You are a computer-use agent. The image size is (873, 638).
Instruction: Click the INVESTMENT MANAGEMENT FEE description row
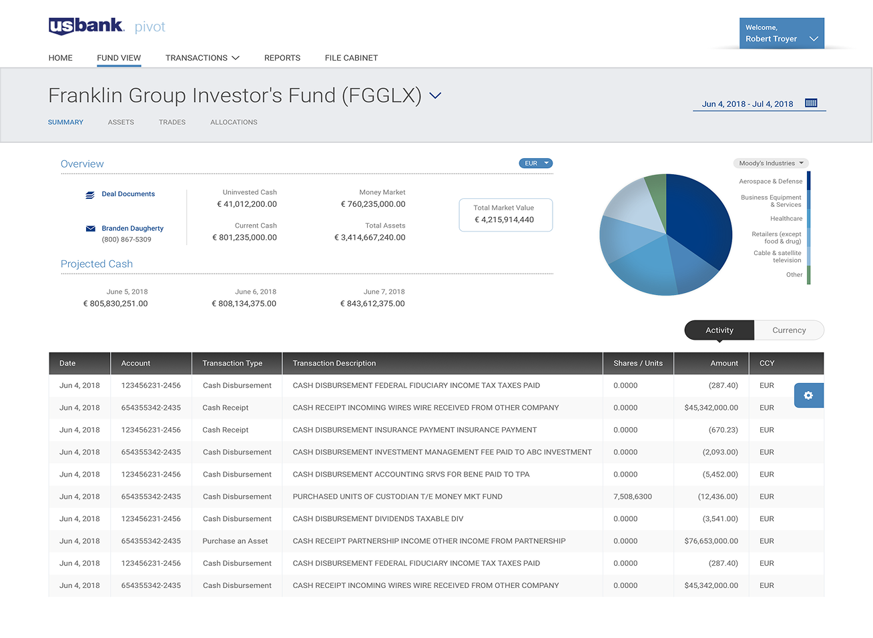point(443,452)
